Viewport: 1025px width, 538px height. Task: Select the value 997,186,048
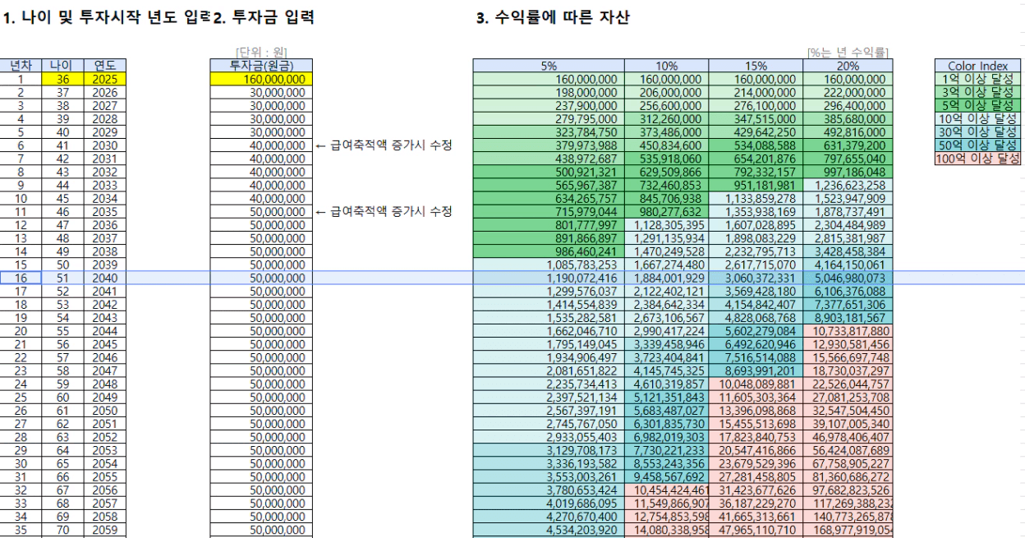coord(848,172)
